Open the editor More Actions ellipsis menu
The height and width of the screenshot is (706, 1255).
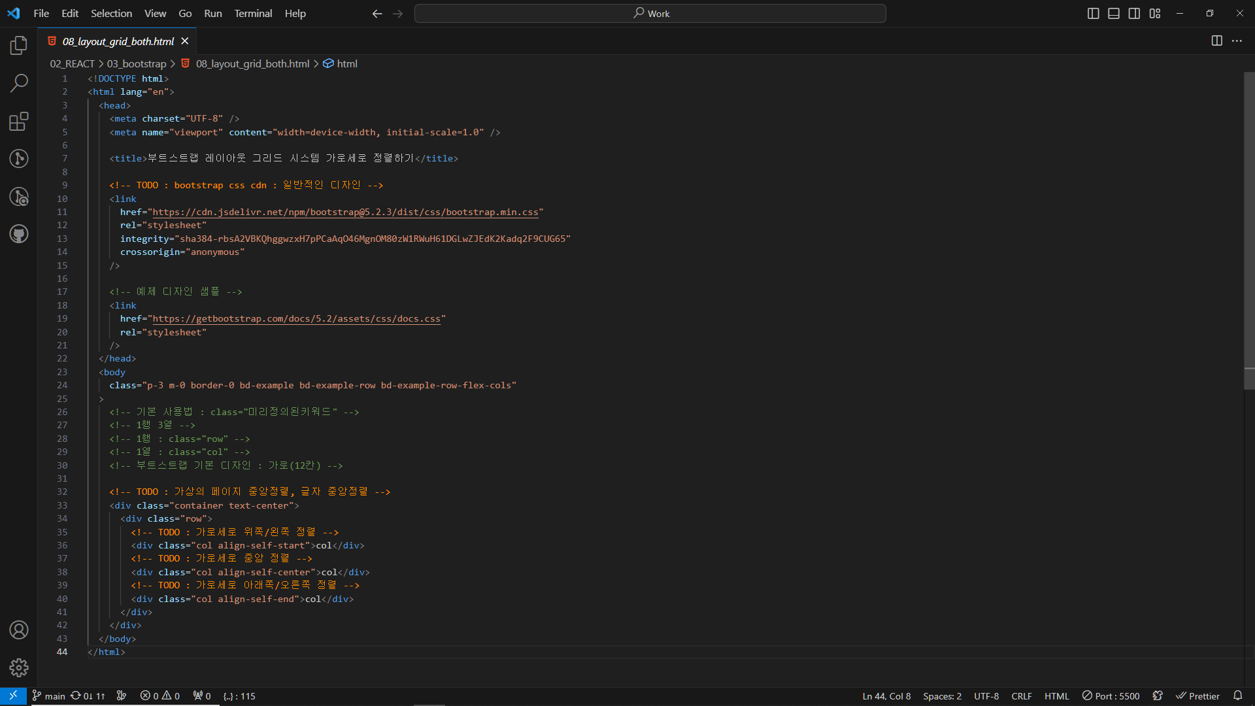(x=1237, y=41)
